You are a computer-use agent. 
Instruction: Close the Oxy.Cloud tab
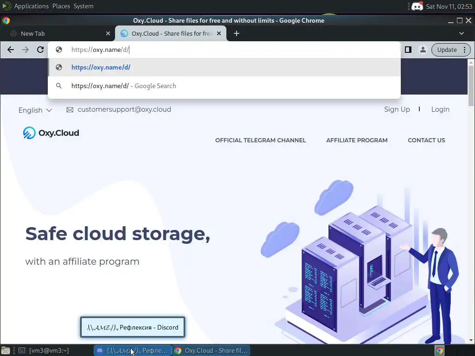pyautogui.click(x=219, y=33)
